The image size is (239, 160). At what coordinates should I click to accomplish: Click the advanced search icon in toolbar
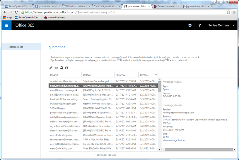(x=62, y=68)
